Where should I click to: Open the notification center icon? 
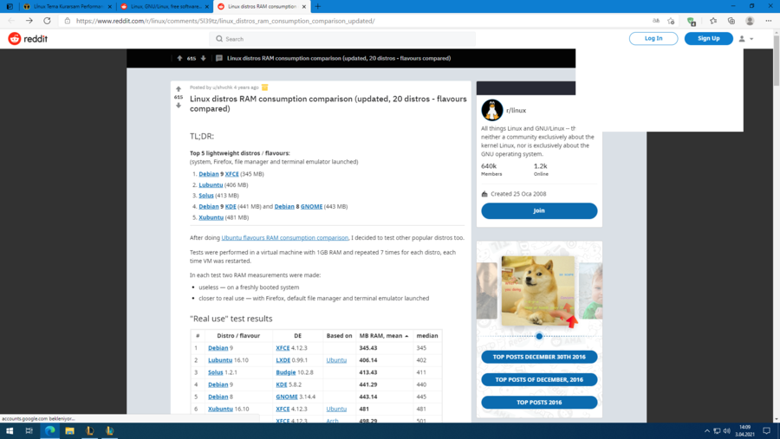pos(767,430)
